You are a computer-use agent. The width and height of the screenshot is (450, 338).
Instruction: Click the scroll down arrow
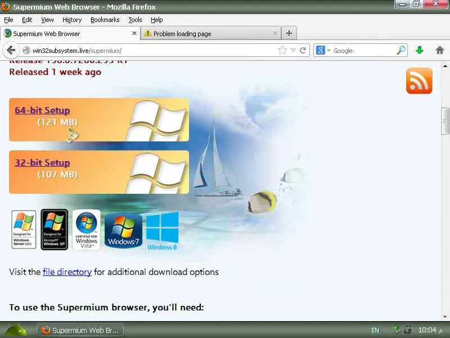tap(445, 317)
